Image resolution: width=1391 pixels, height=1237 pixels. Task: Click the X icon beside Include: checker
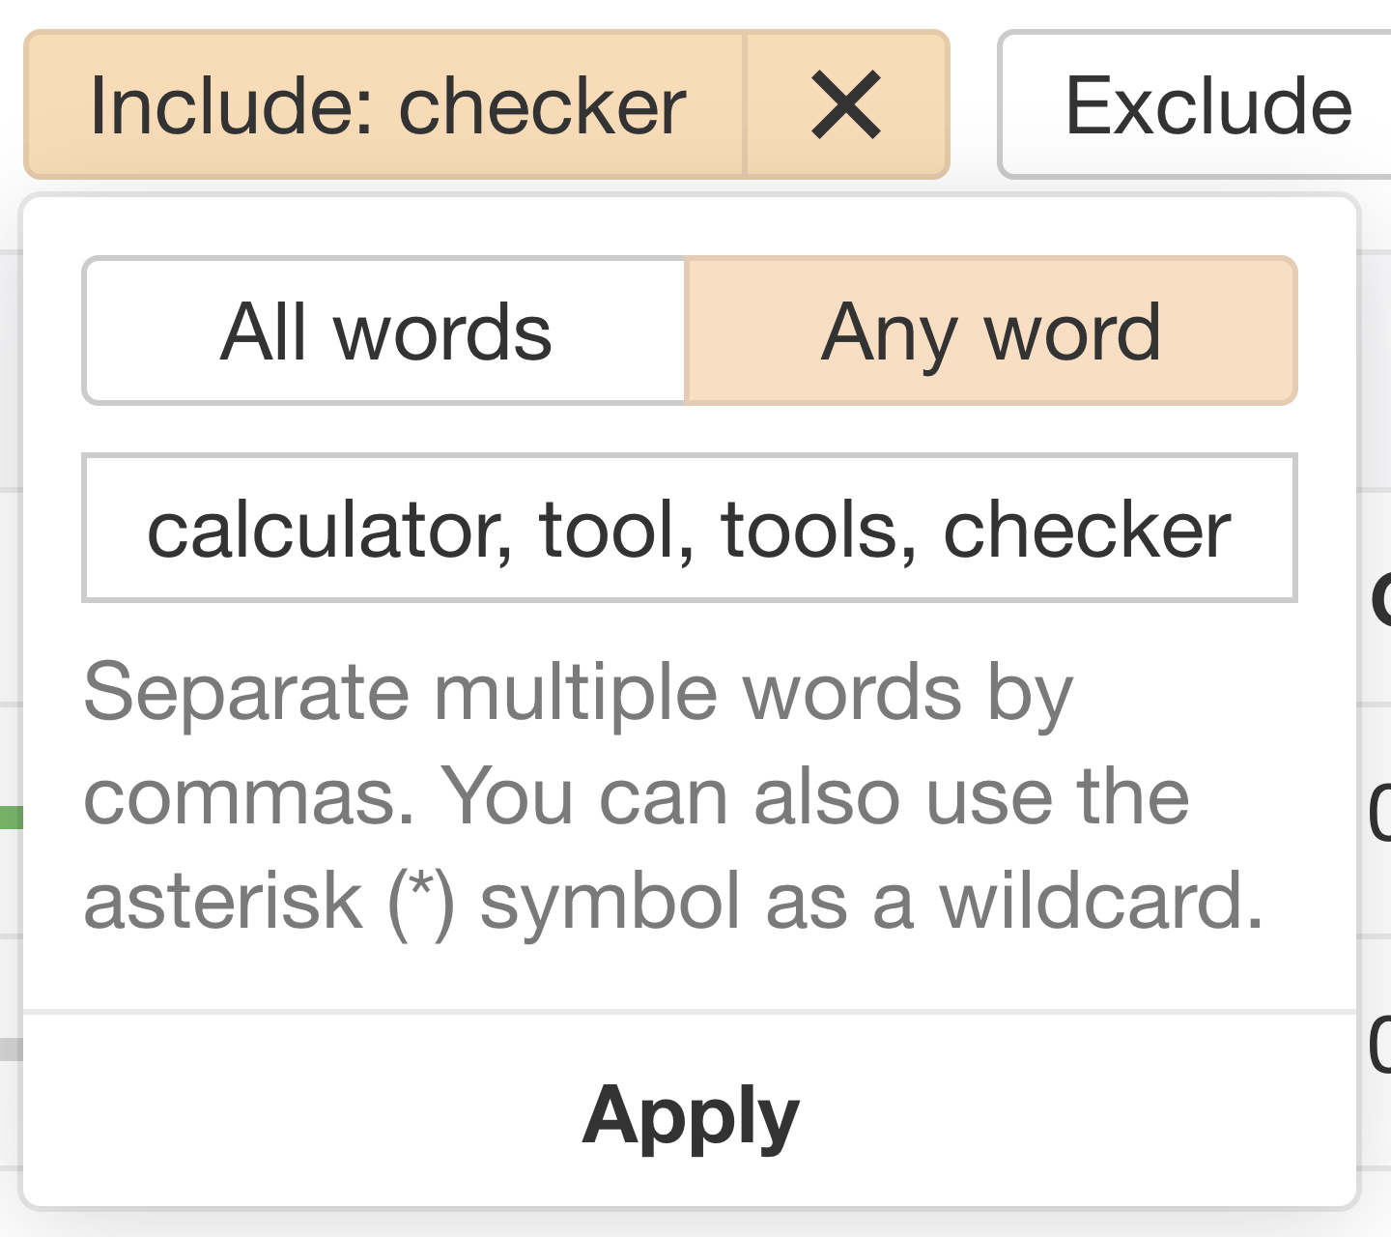tap(846, 105)
